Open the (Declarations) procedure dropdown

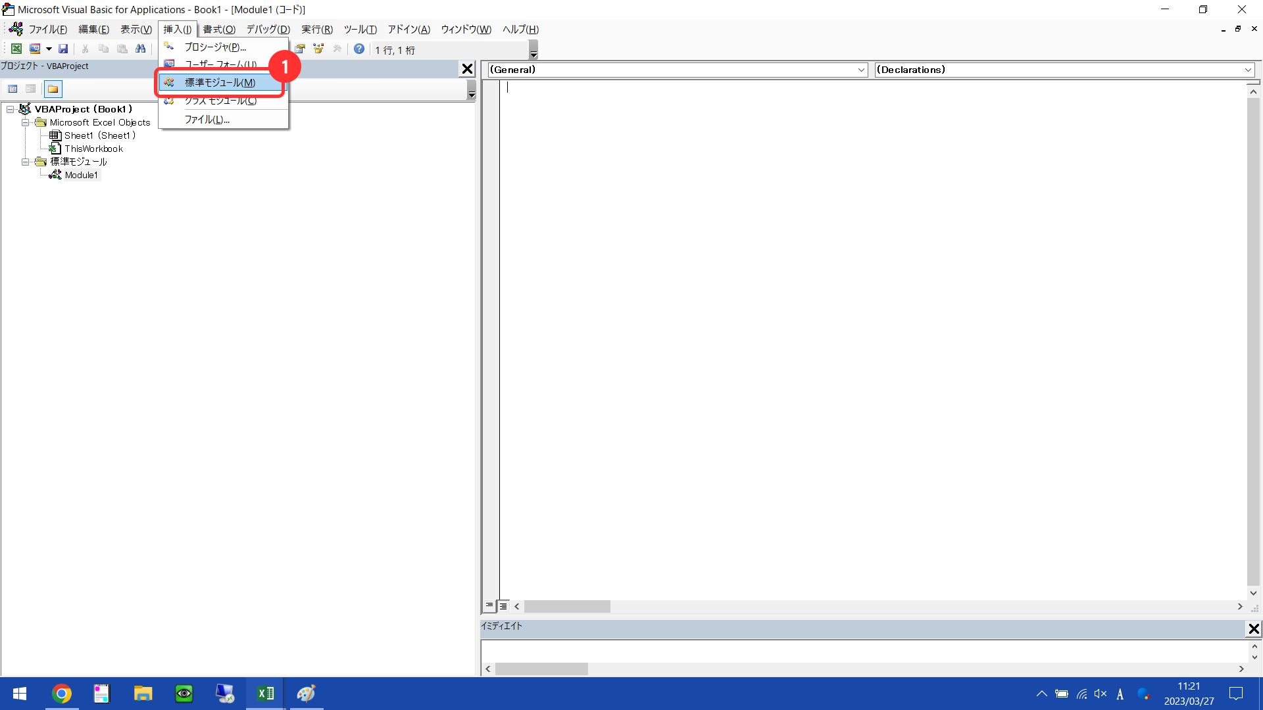tap(1247, 70)
